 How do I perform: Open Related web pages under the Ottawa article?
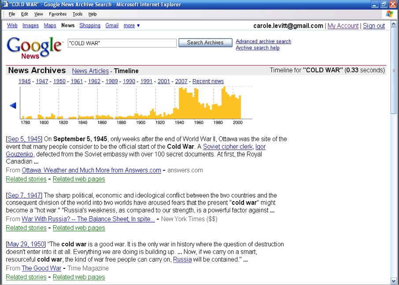pos(79,179)
